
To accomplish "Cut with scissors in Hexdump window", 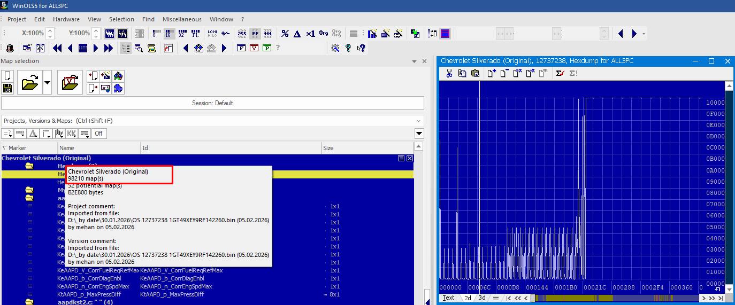I will (449, 74).
